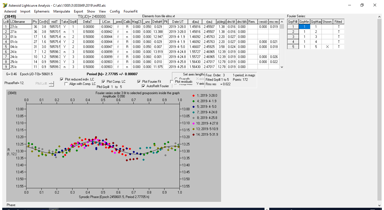
Task: Click the Fitted column header
Action: [x=338, y=21]
